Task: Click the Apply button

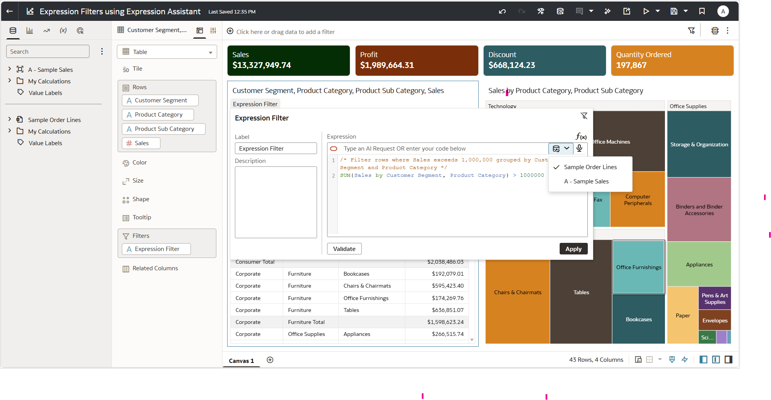Action: tap(574, 249)
